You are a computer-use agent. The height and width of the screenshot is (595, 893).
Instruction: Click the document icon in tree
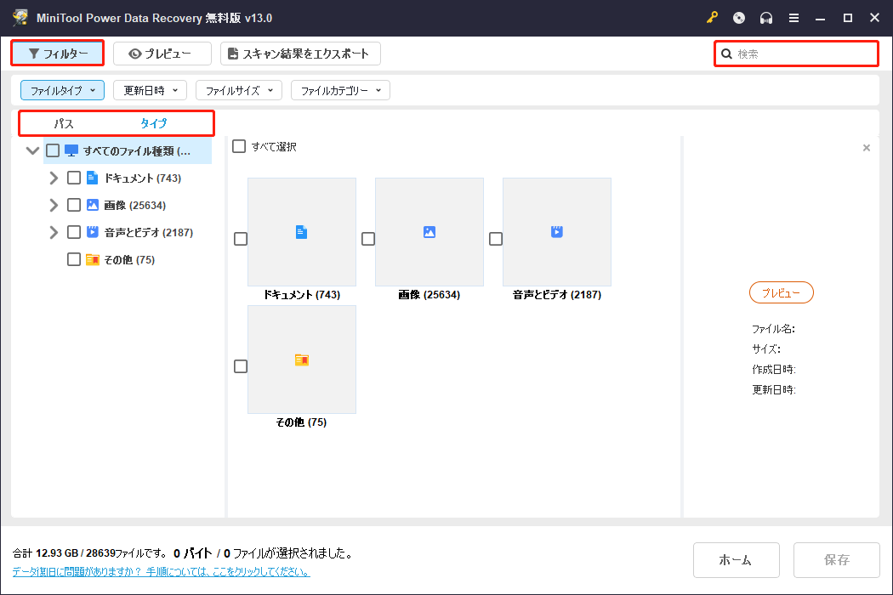point(92,178)
